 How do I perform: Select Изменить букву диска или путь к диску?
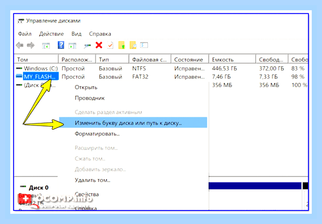(133, 123)
